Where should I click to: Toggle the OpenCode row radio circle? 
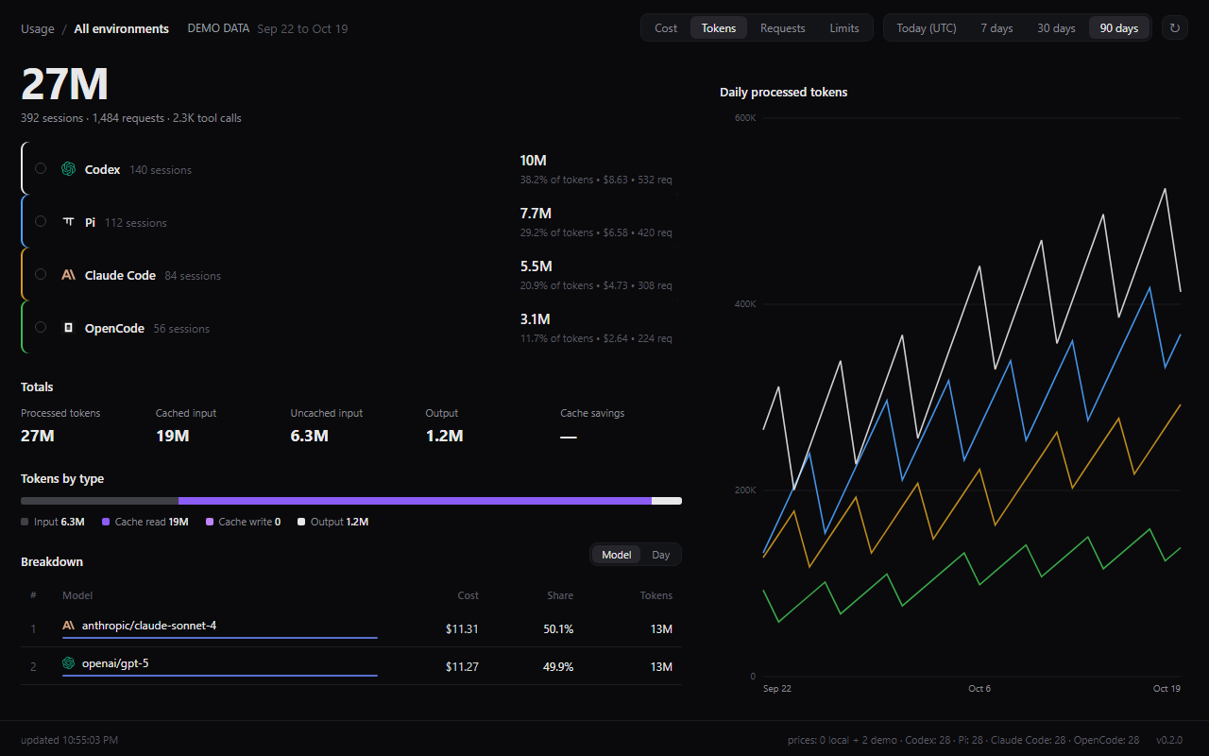(x=41, y=328)
